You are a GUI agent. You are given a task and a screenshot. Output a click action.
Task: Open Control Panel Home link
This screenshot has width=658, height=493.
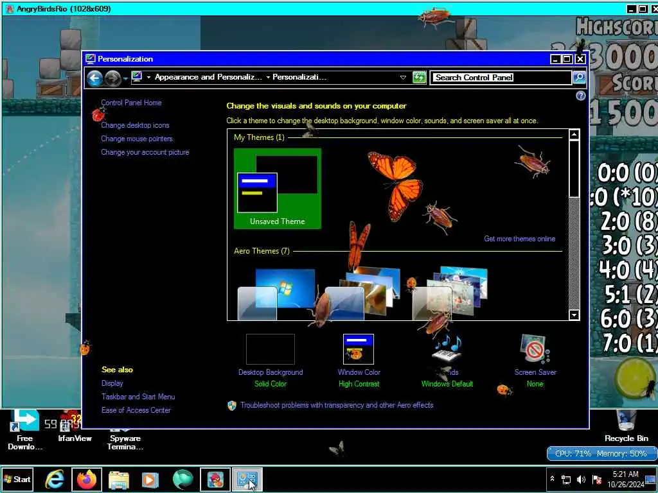[131, 102]
